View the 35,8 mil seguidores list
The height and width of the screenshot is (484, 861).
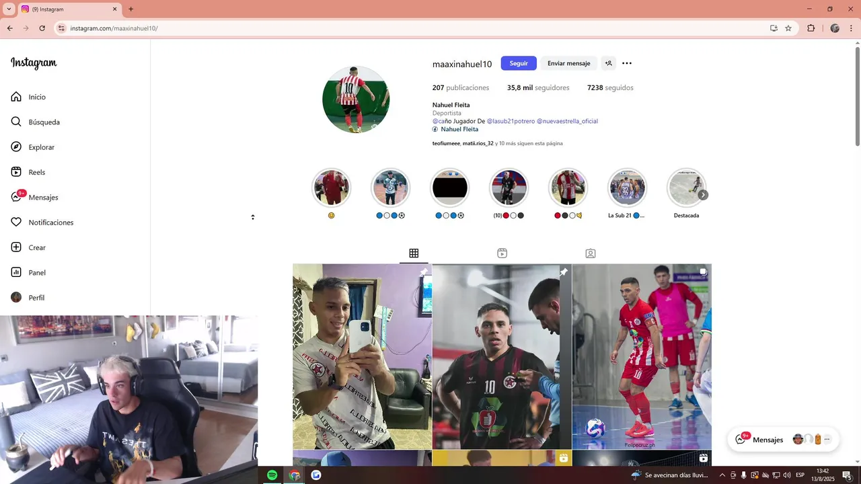538,88
